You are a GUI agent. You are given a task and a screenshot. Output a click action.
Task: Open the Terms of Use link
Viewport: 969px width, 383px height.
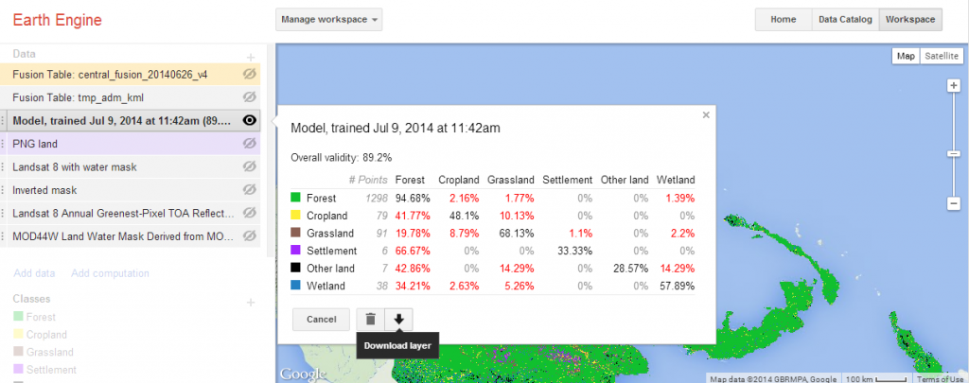(940, 378)
